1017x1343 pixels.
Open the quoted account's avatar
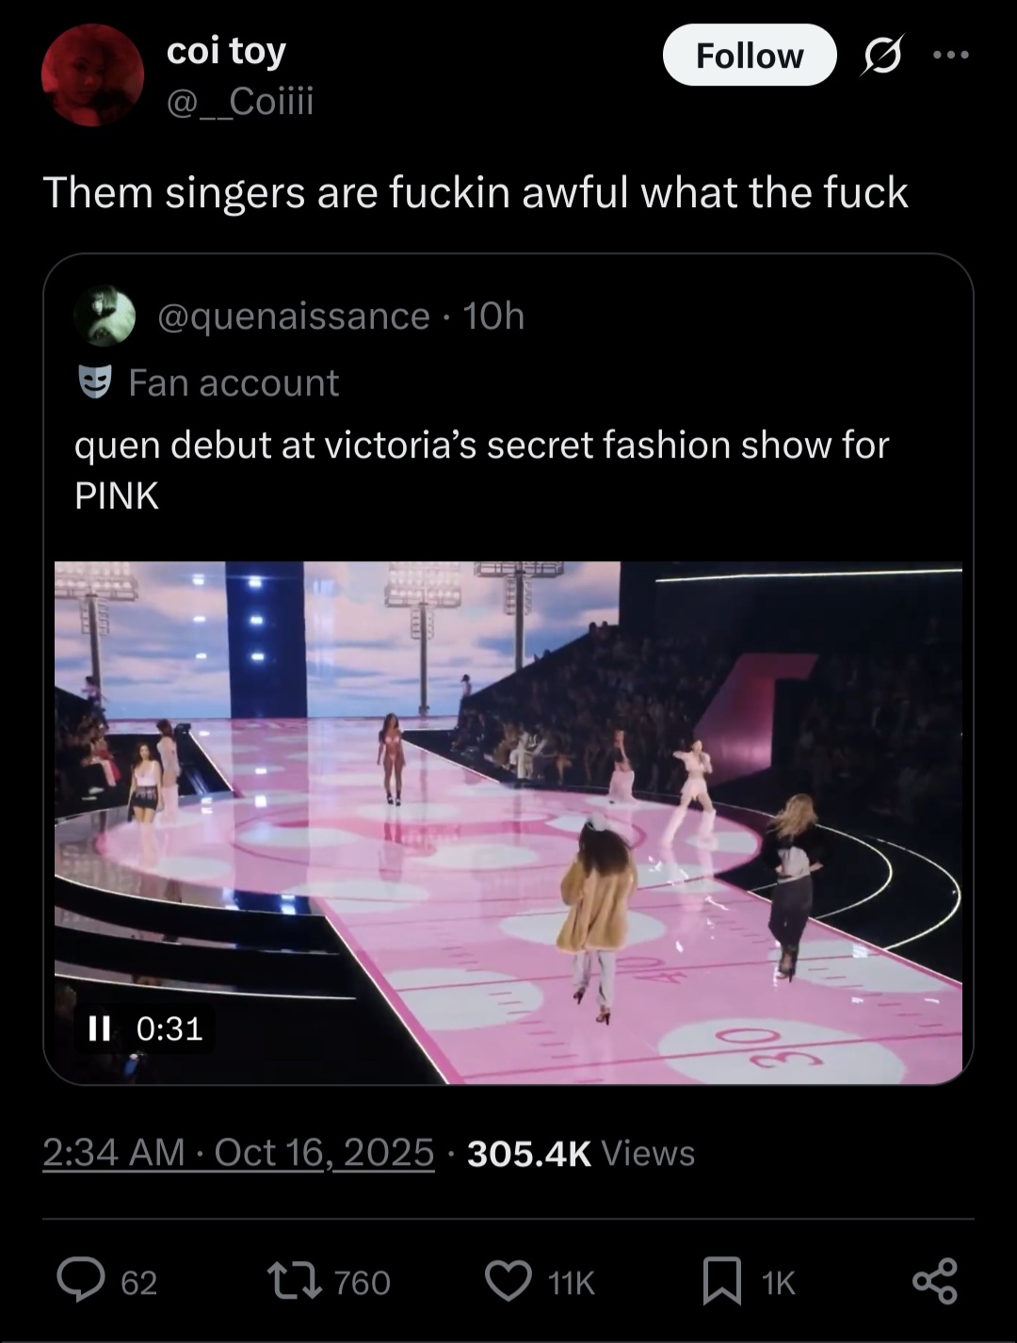coord(105,316)
